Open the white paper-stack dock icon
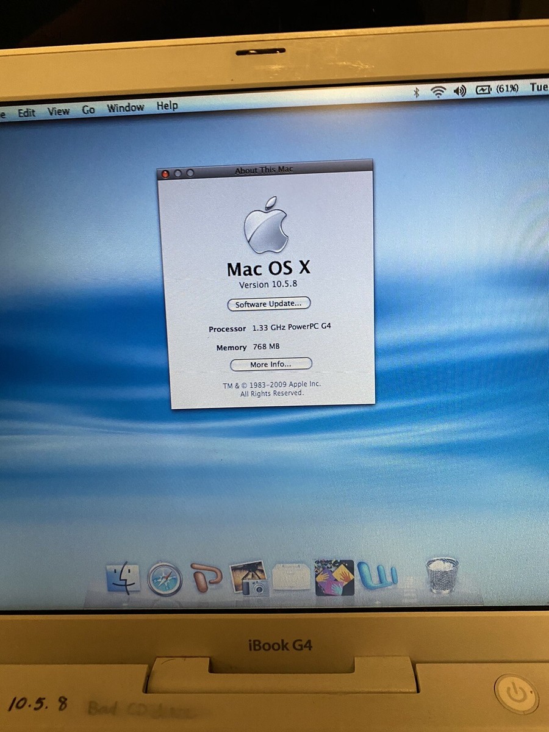This screenshot has width=549, height=732. pos(291,577)
